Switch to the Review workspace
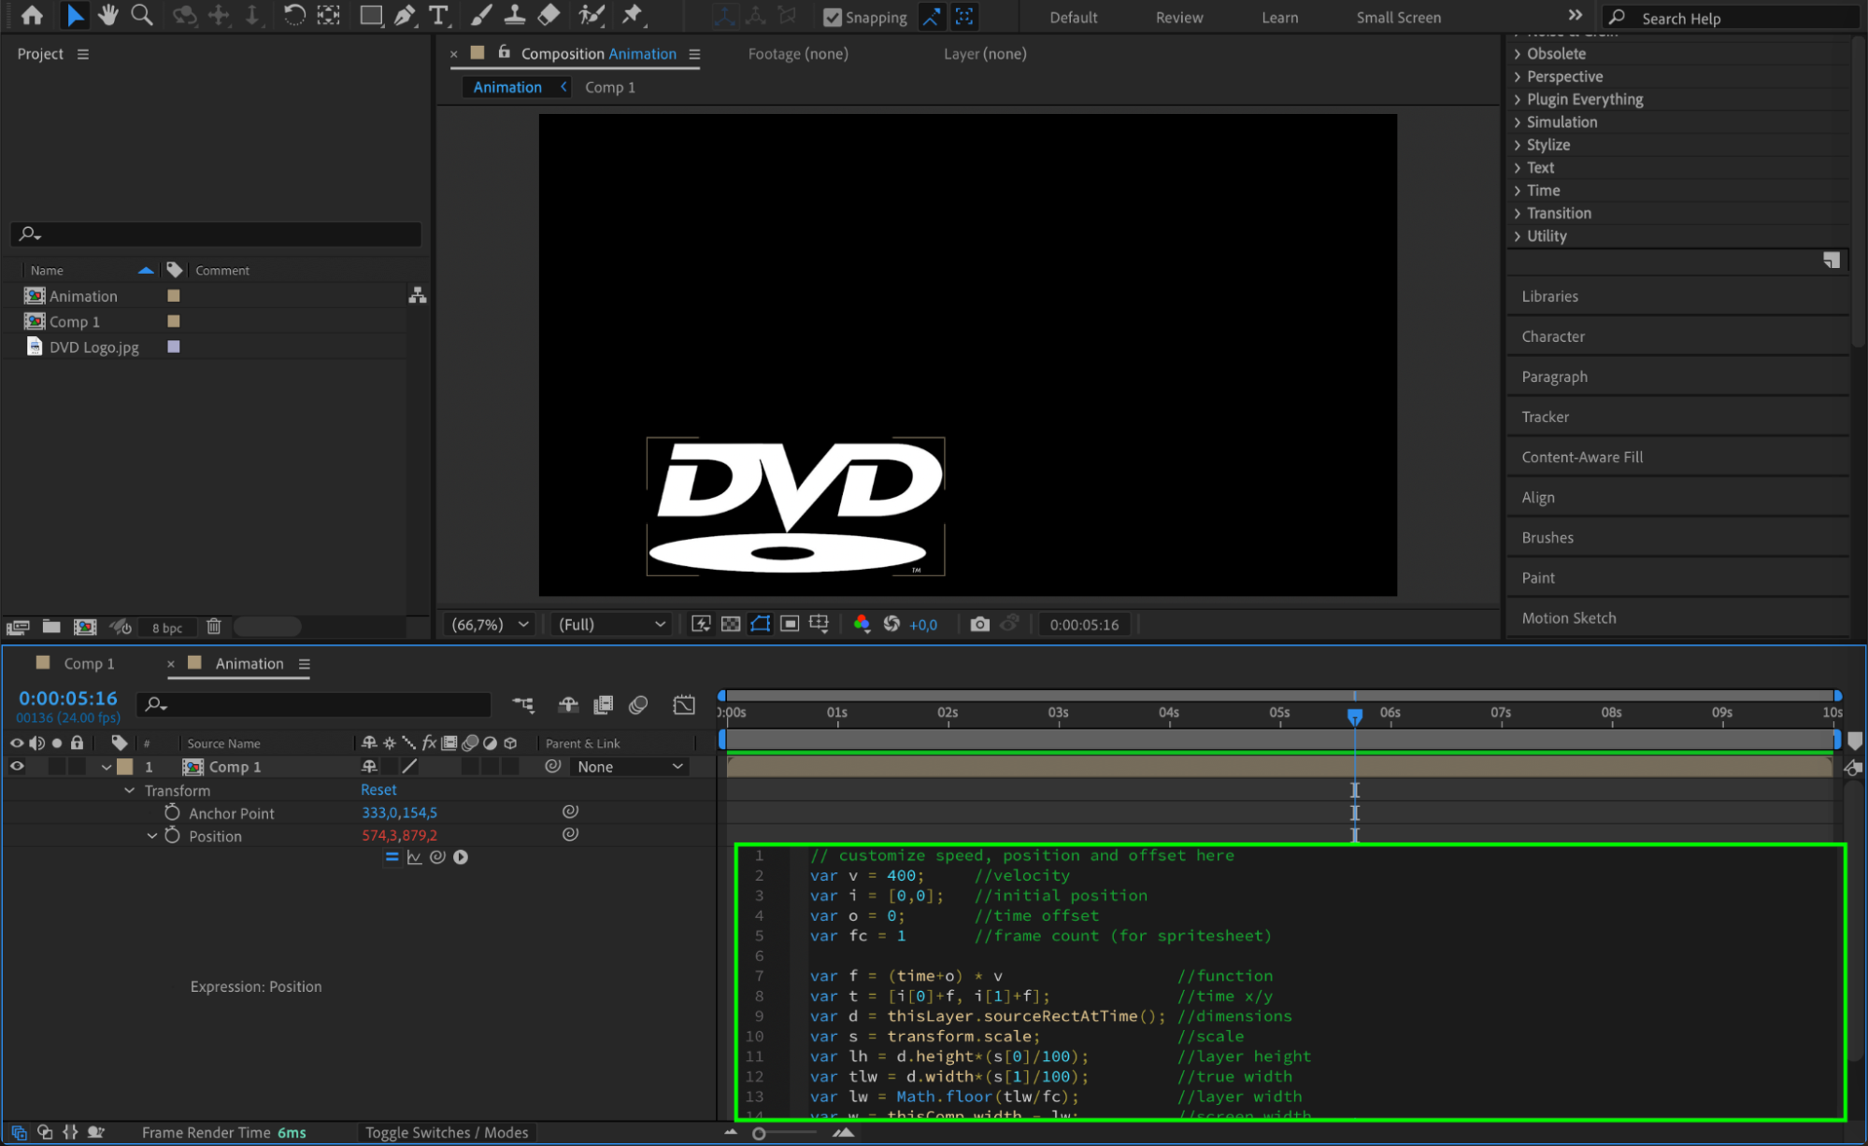 [1178, 17]
